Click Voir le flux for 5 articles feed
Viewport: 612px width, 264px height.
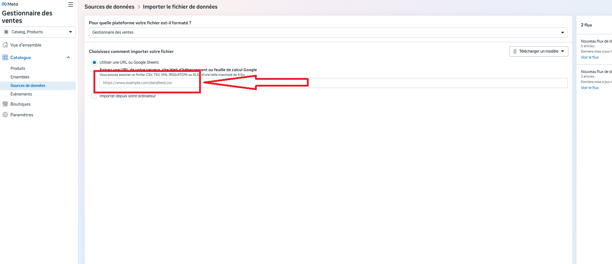[x=589, y=57]
